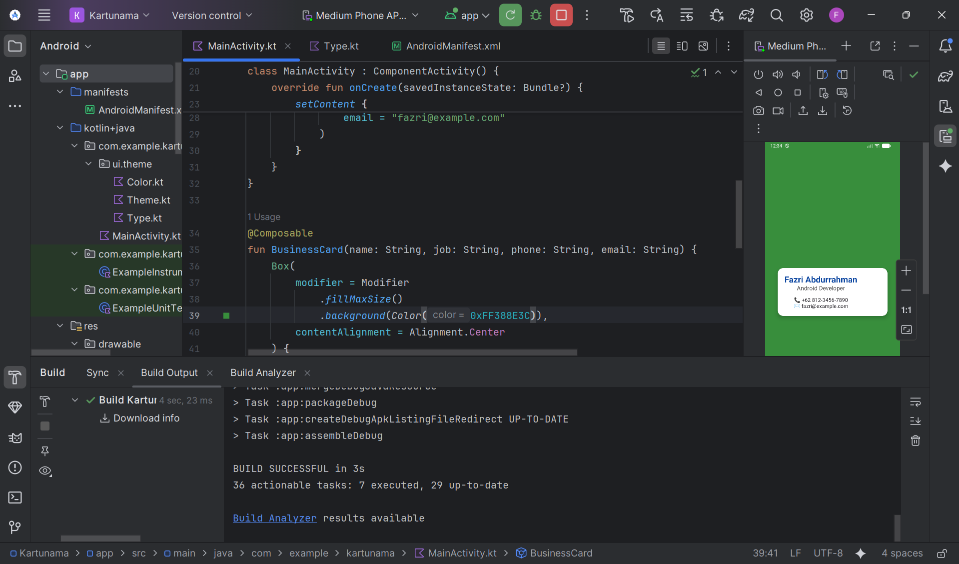Open Search Everywhere magnifier icon
This screenshot has width=959, height=564.
(x=776, y=15)
